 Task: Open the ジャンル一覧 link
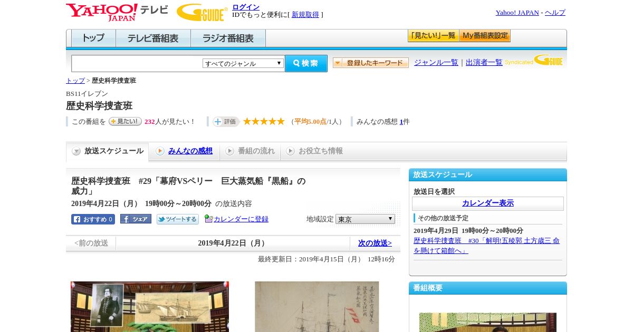click(x=436, y=62)
